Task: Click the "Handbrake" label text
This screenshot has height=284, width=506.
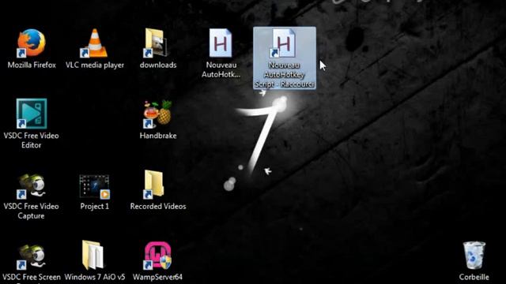Action: [158, 136]
